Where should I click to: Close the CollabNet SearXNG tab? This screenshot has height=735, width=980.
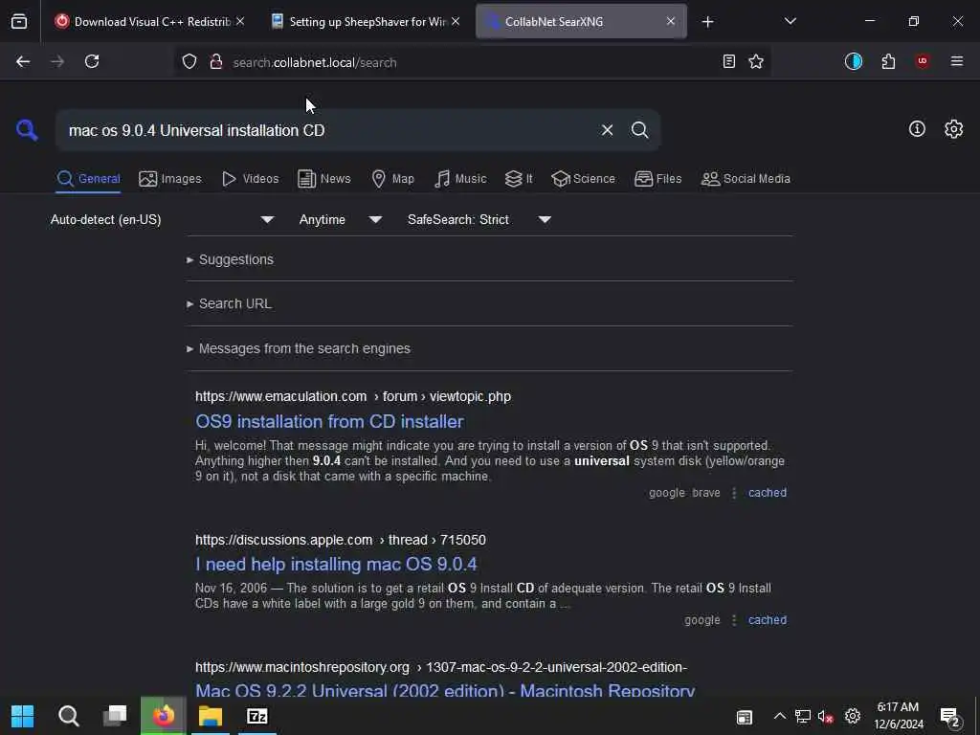point(671,21)
